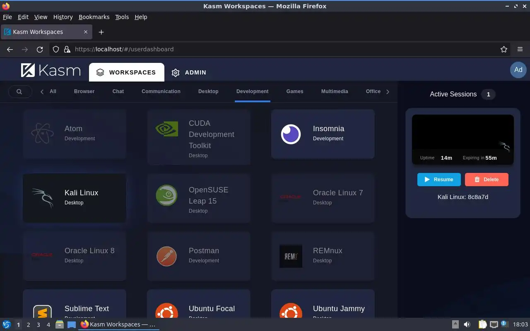The image size is (530, 331).
Task: Click the volume speaker tray icon
Action: [x=467, y=324]
